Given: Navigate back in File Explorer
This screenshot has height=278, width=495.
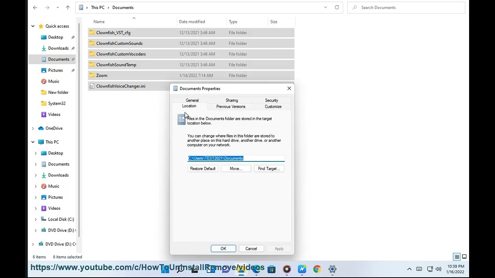Looking at the screenshot, I should pyautogui.click(x=35, y=7).
